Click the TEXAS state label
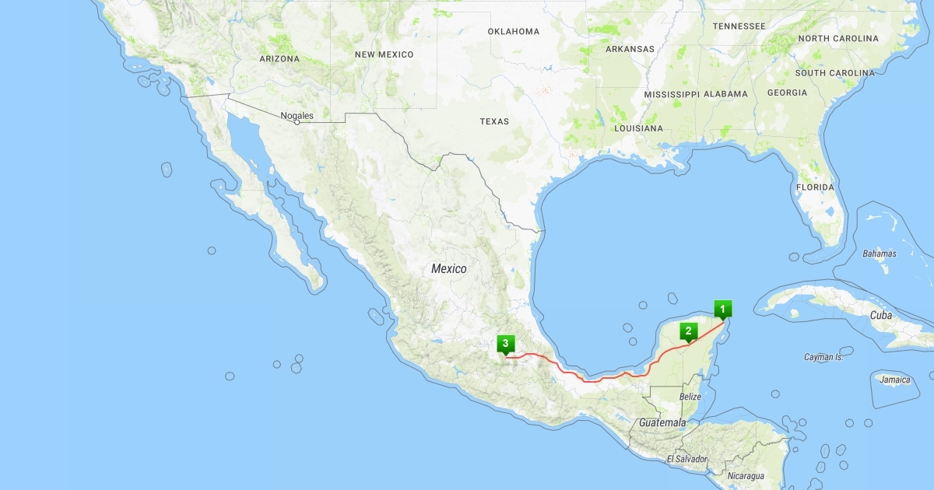This screenshot has height=490, width=934. click(494, 121)
